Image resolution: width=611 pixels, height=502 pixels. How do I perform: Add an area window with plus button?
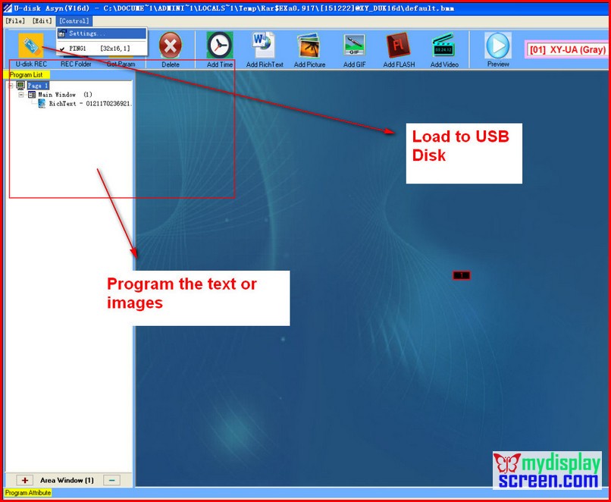[25, 480]
